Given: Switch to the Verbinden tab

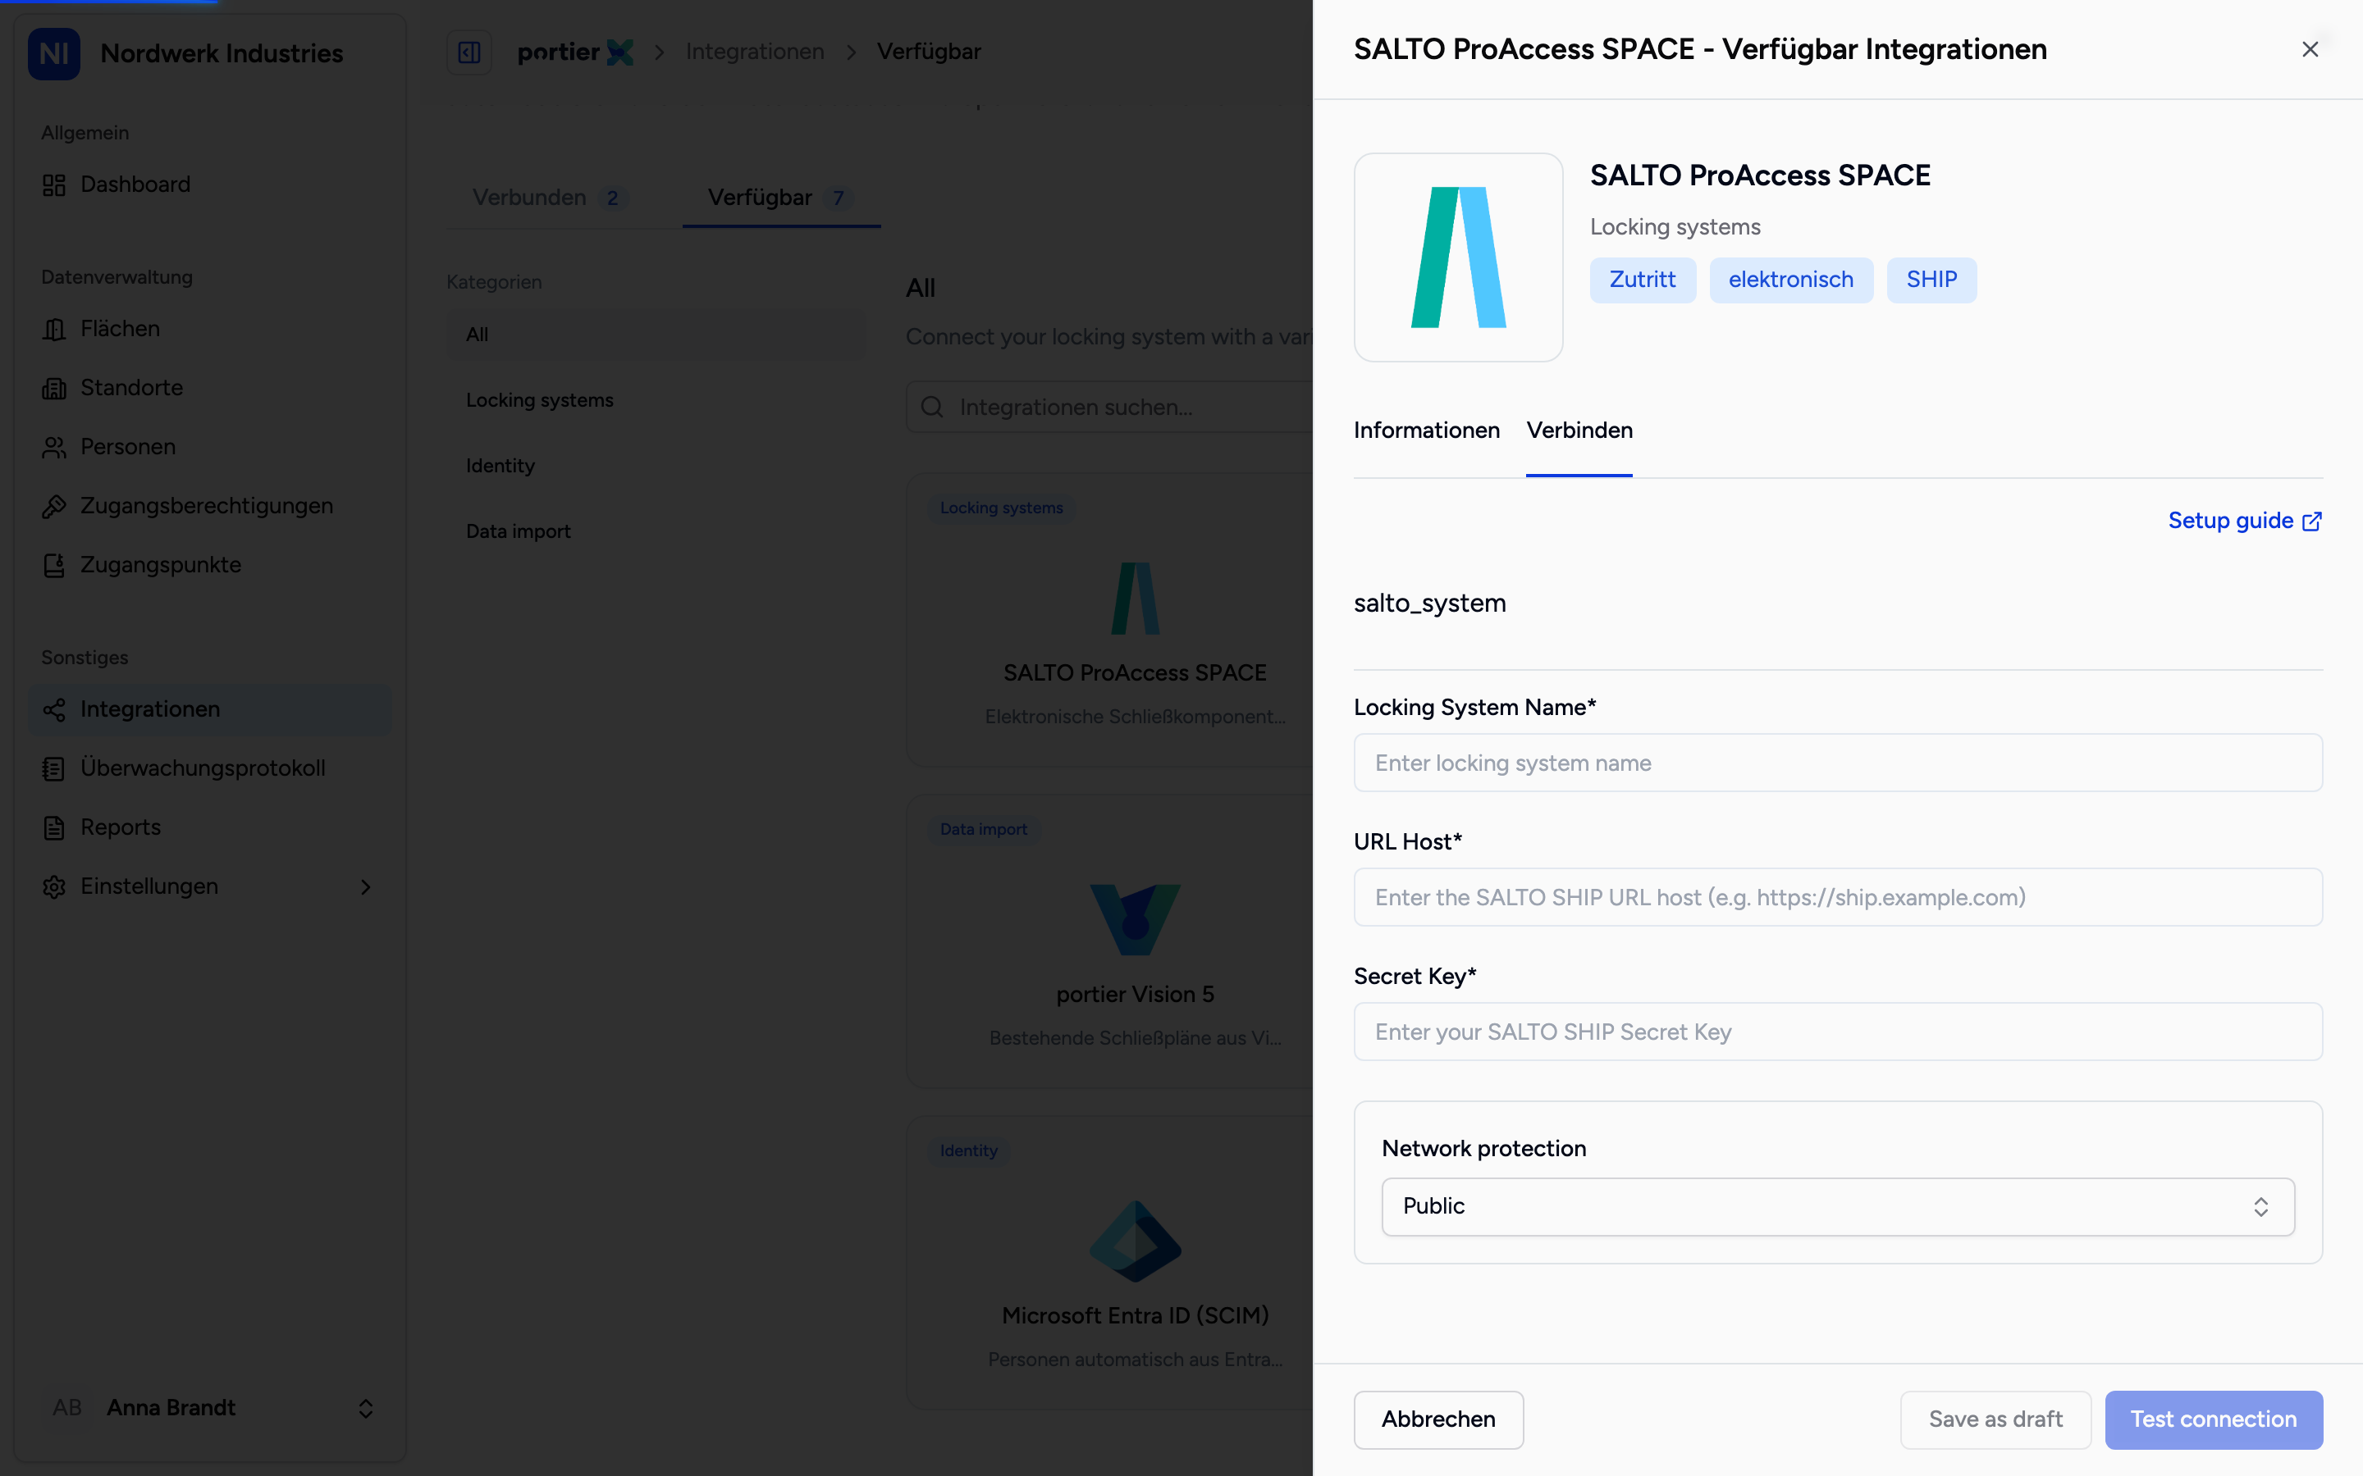Looking at the screenshot, I should tap(1579, 430).
